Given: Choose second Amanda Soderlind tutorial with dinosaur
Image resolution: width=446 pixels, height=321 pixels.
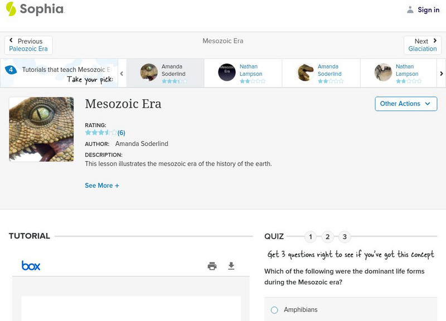Looking at the screenshot, I should click(321, 73).
